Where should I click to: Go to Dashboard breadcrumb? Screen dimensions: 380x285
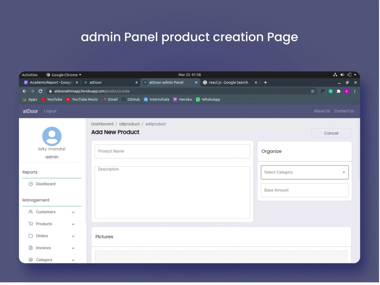point(102,124)
